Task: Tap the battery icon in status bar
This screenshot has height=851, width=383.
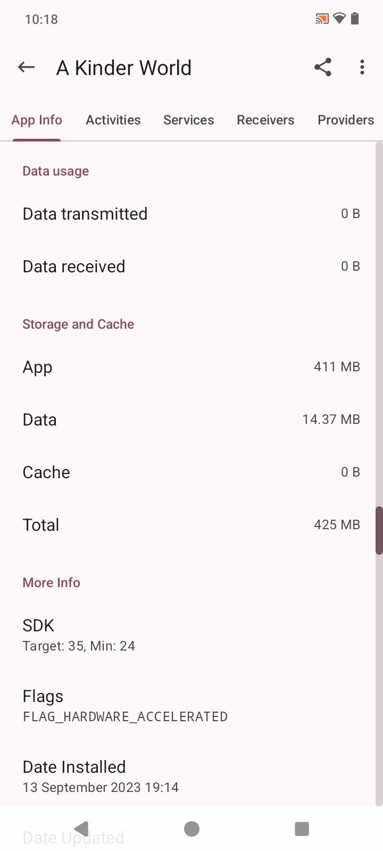Action: click(x=355, y=19)
